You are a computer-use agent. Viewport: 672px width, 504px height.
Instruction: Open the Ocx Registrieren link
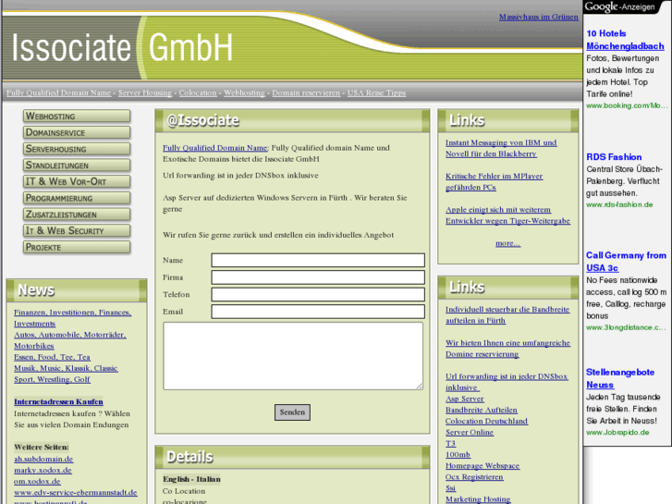474,477
